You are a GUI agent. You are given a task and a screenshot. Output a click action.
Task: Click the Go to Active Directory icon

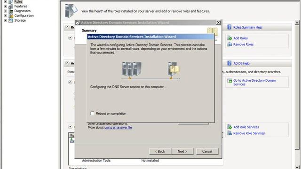point(230,81)
